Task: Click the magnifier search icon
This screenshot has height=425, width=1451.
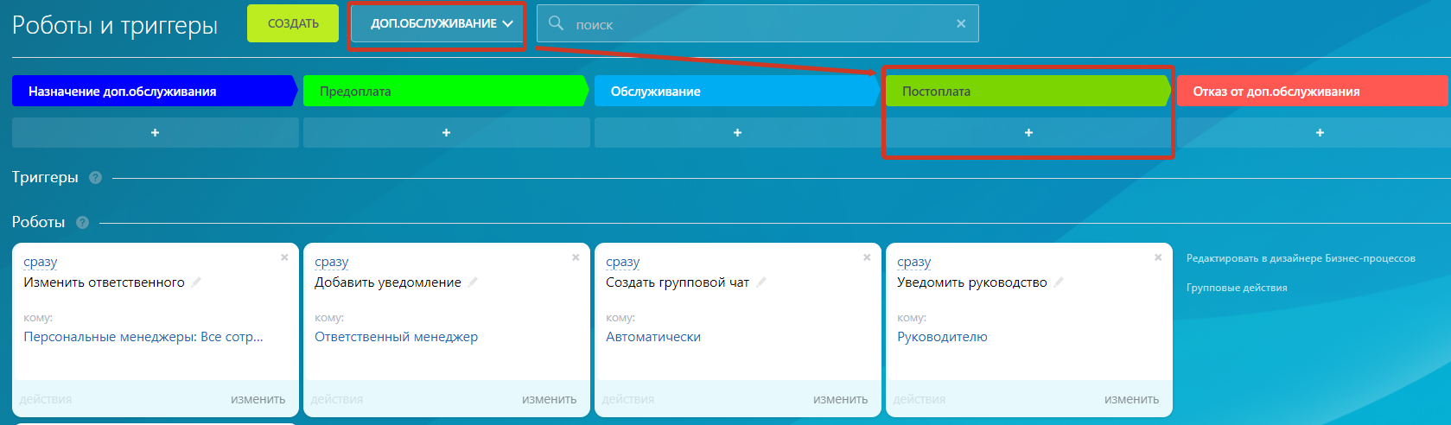Action: pyautogui.click(x=556, y=23)
